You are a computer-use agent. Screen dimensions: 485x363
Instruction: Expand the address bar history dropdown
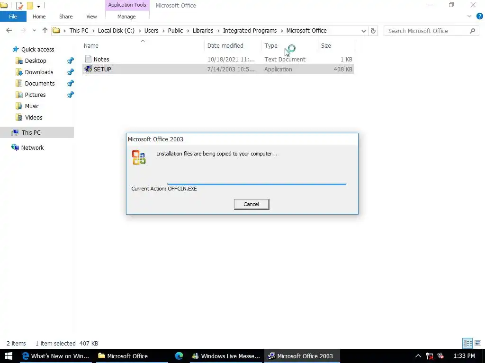[363, 31]
